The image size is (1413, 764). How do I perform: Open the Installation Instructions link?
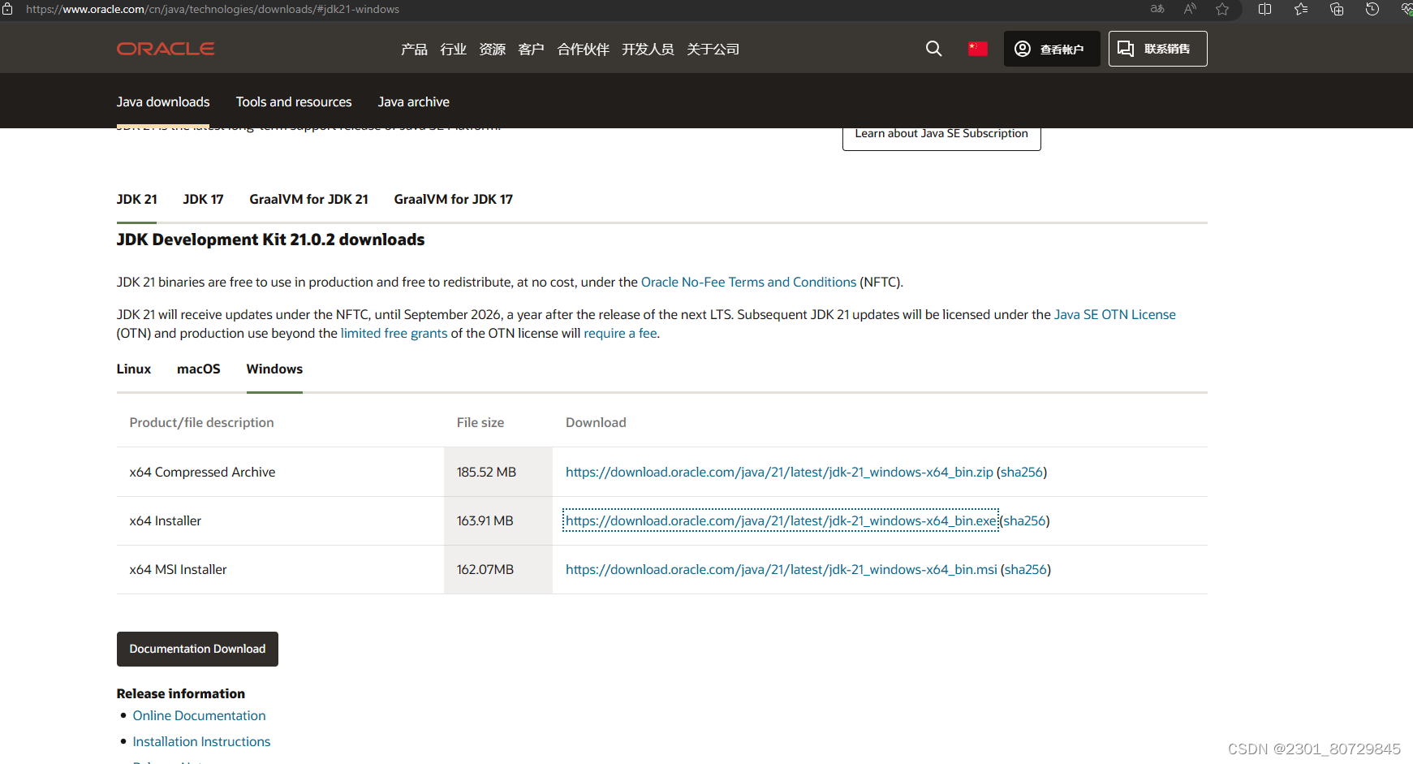201,741
